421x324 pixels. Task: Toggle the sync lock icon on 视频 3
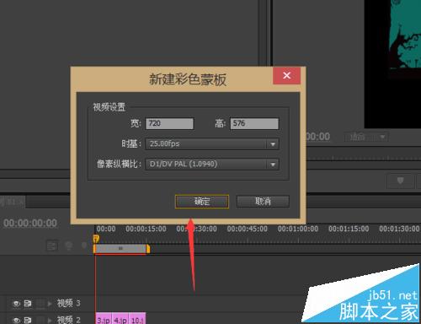[28, 304]
